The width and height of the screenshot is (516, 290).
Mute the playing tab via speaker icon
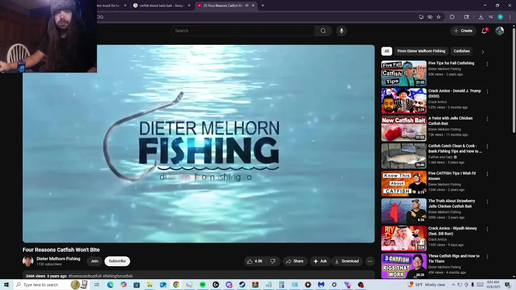pyautogui.click(x=247, y=6)
